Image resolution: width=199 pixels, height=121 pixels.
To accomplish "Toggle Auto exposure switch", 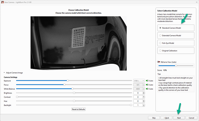I will coord(147,81).
